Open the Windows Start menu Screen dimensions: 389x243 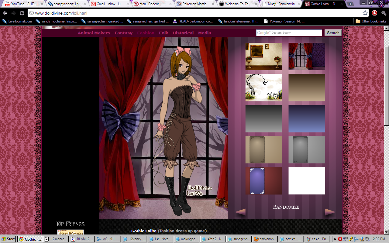[x=8, y=239]
